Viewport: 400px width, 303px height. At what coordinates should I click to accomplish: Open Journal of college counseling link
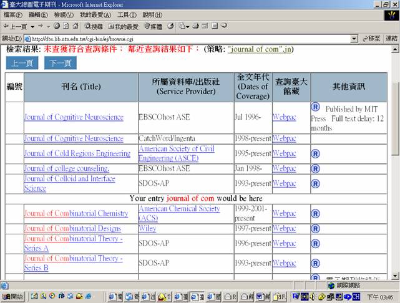[x=67, y=168]
